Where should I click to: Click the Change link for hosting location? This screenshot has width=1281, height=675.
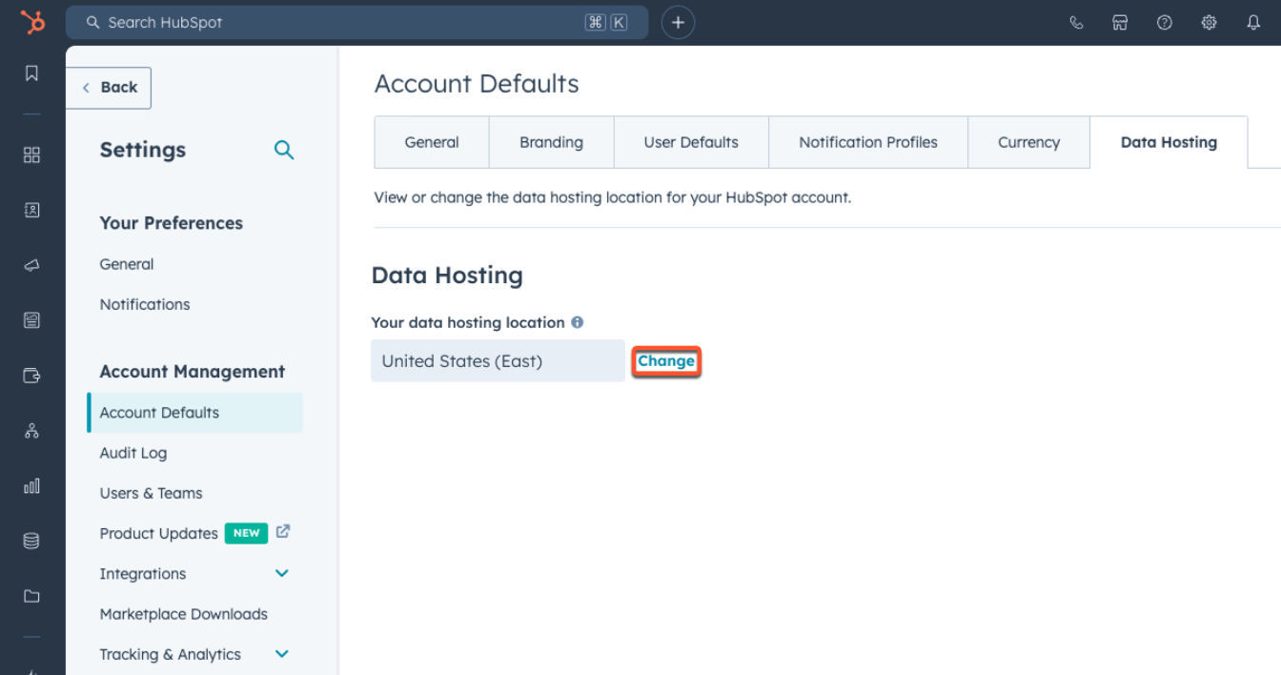[x=666, y=361]
